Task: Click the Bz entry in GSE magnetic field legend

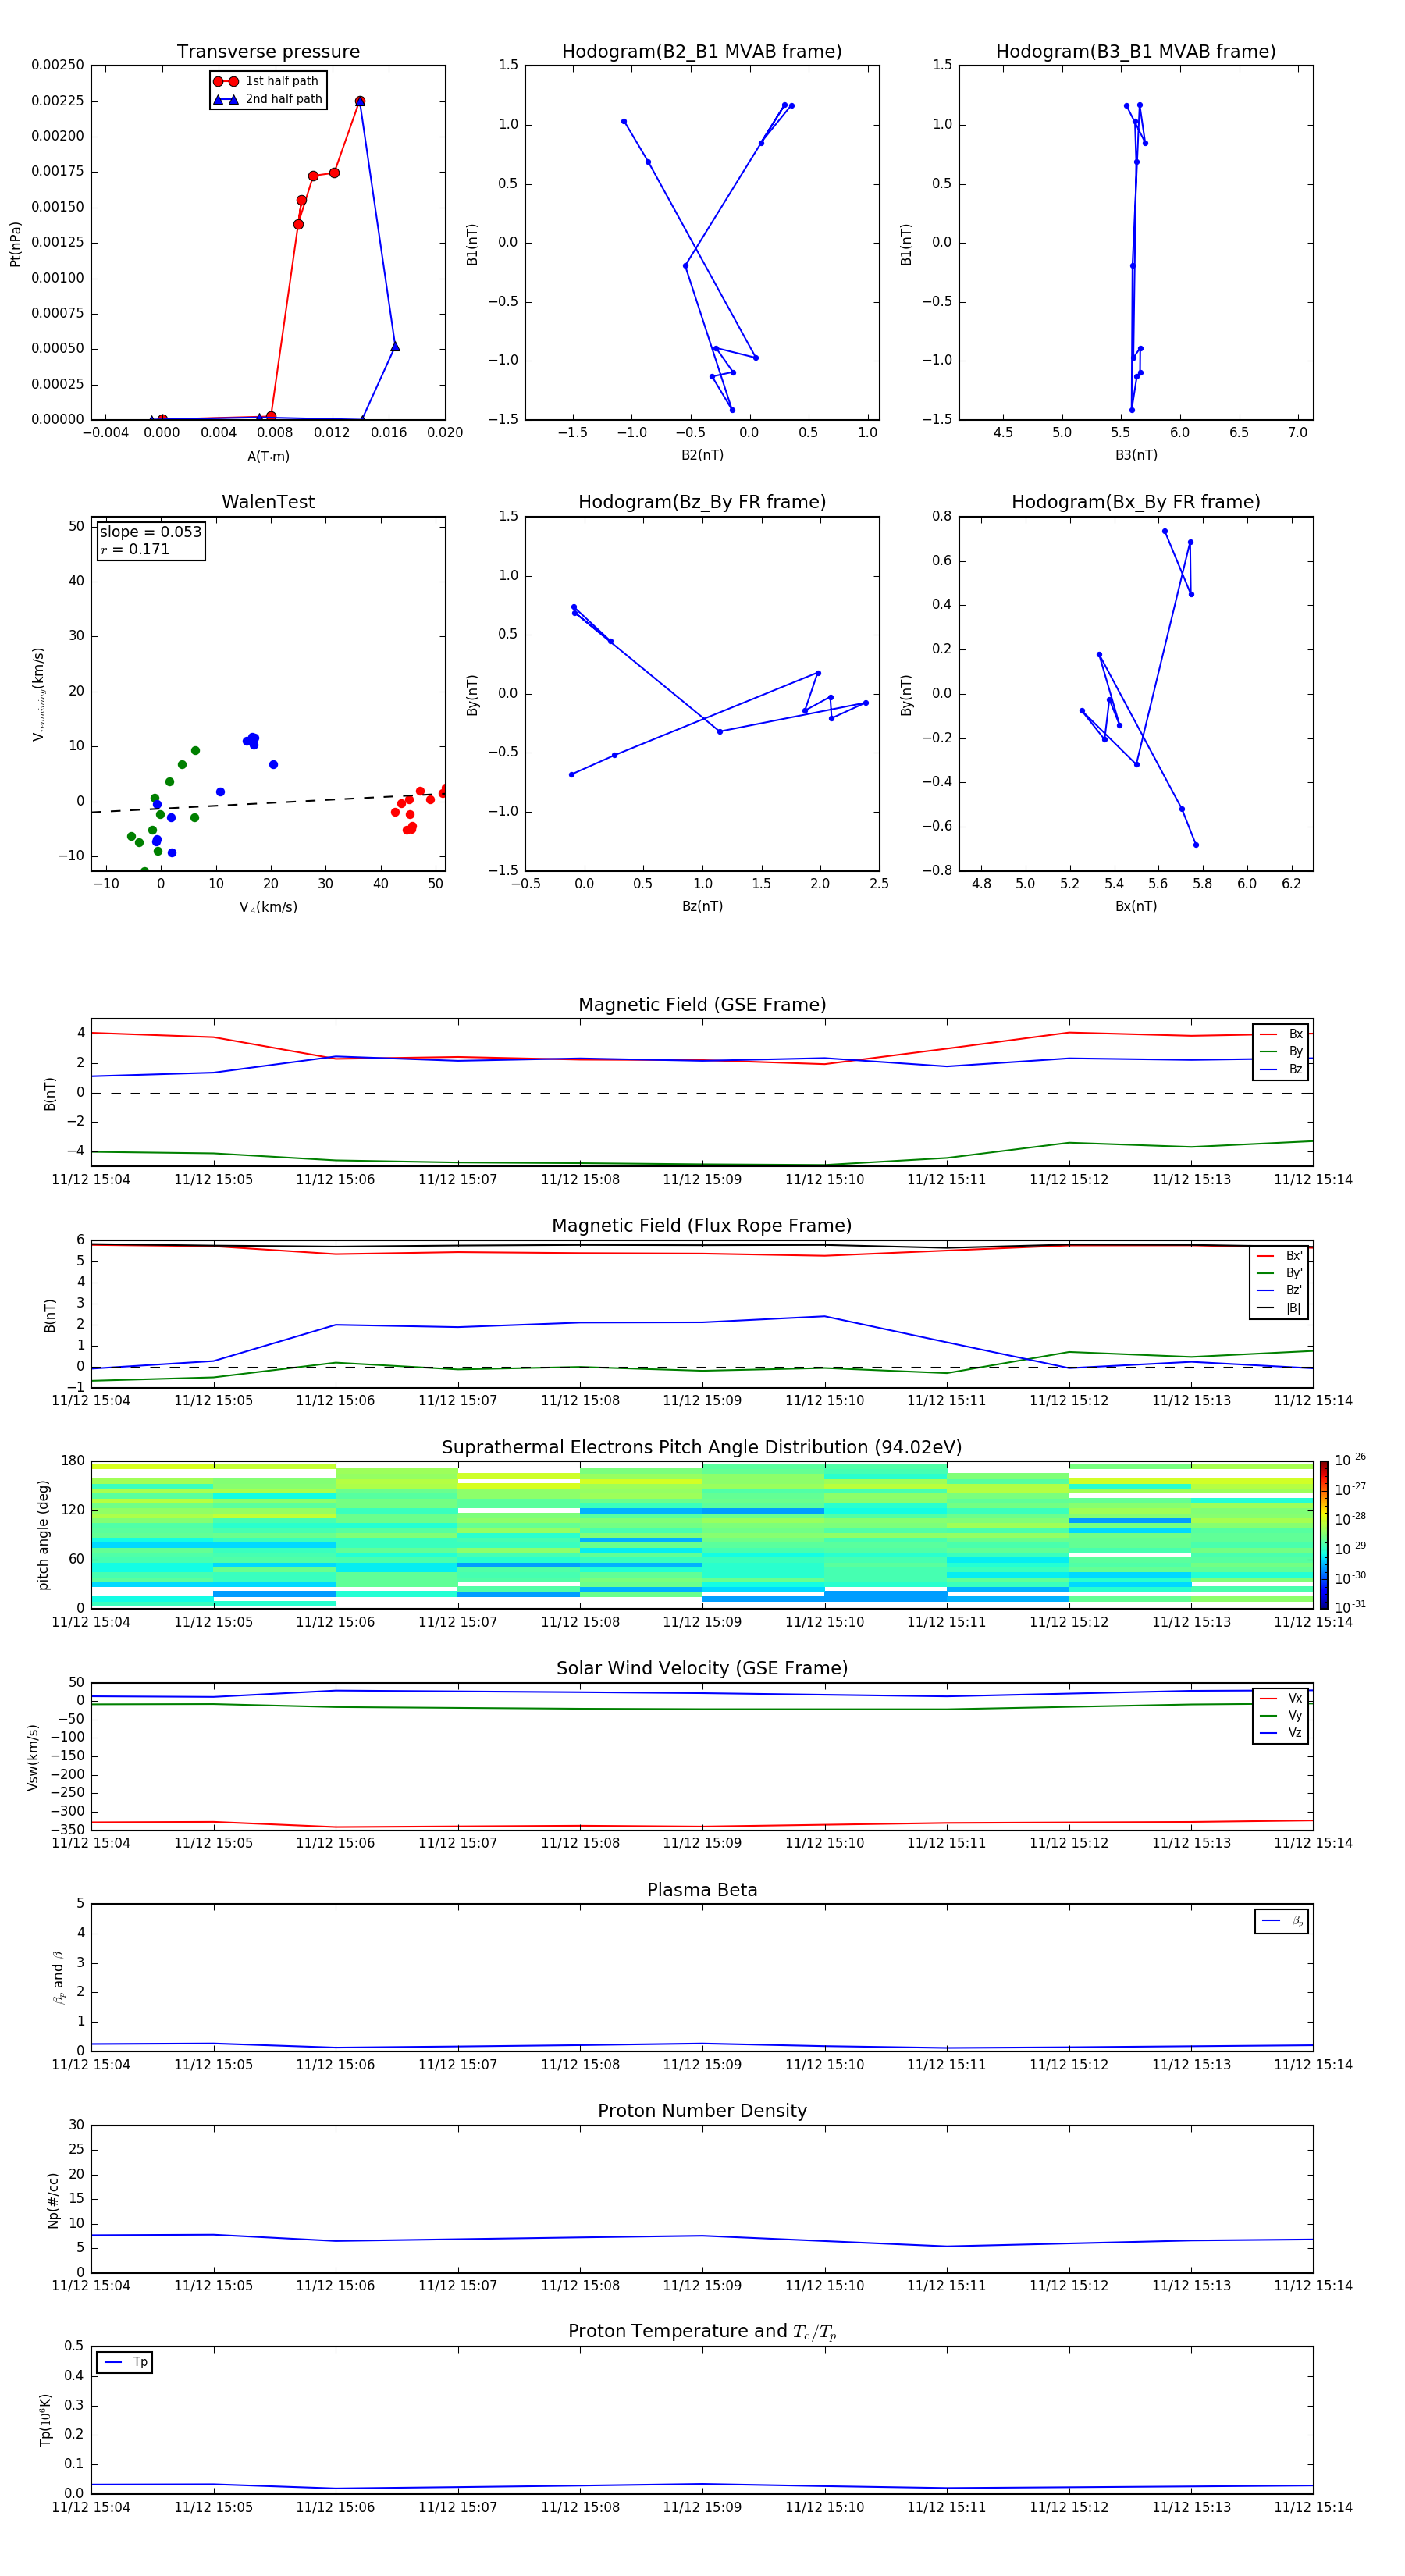Action: [x=1281, y=1069]
